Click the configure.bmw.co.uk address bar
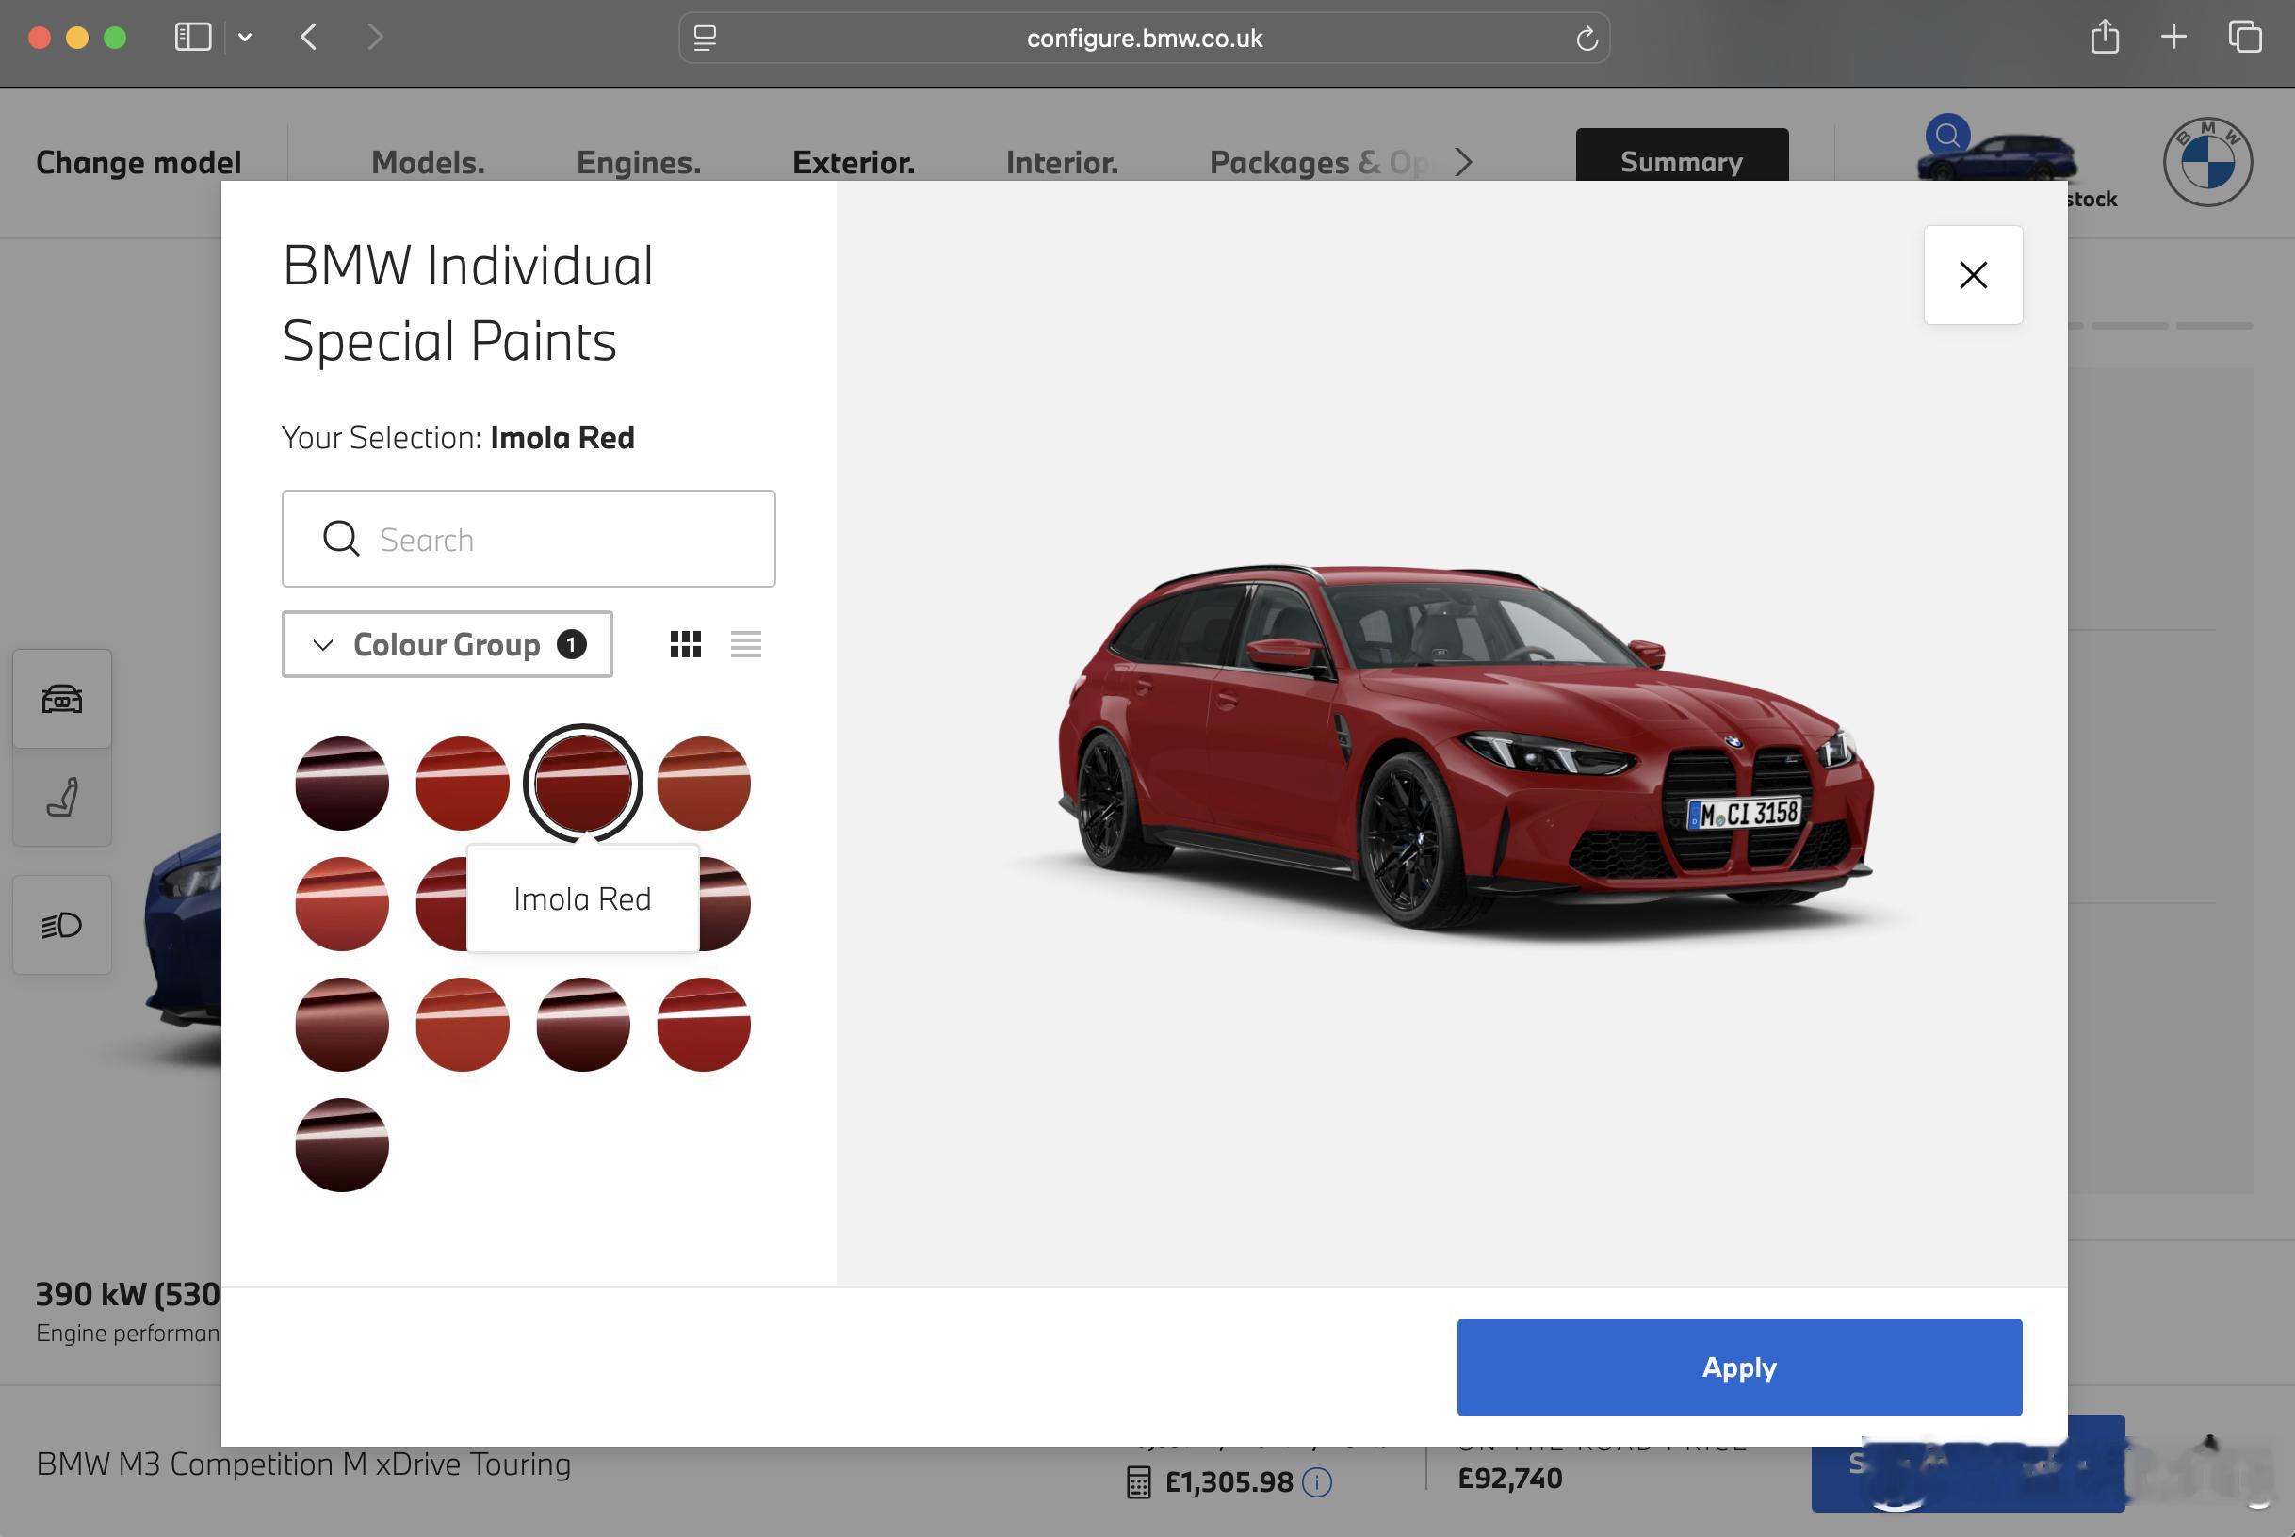Image resolution: width=2295 pixels, height=1537 pixels. (1144, 39)
